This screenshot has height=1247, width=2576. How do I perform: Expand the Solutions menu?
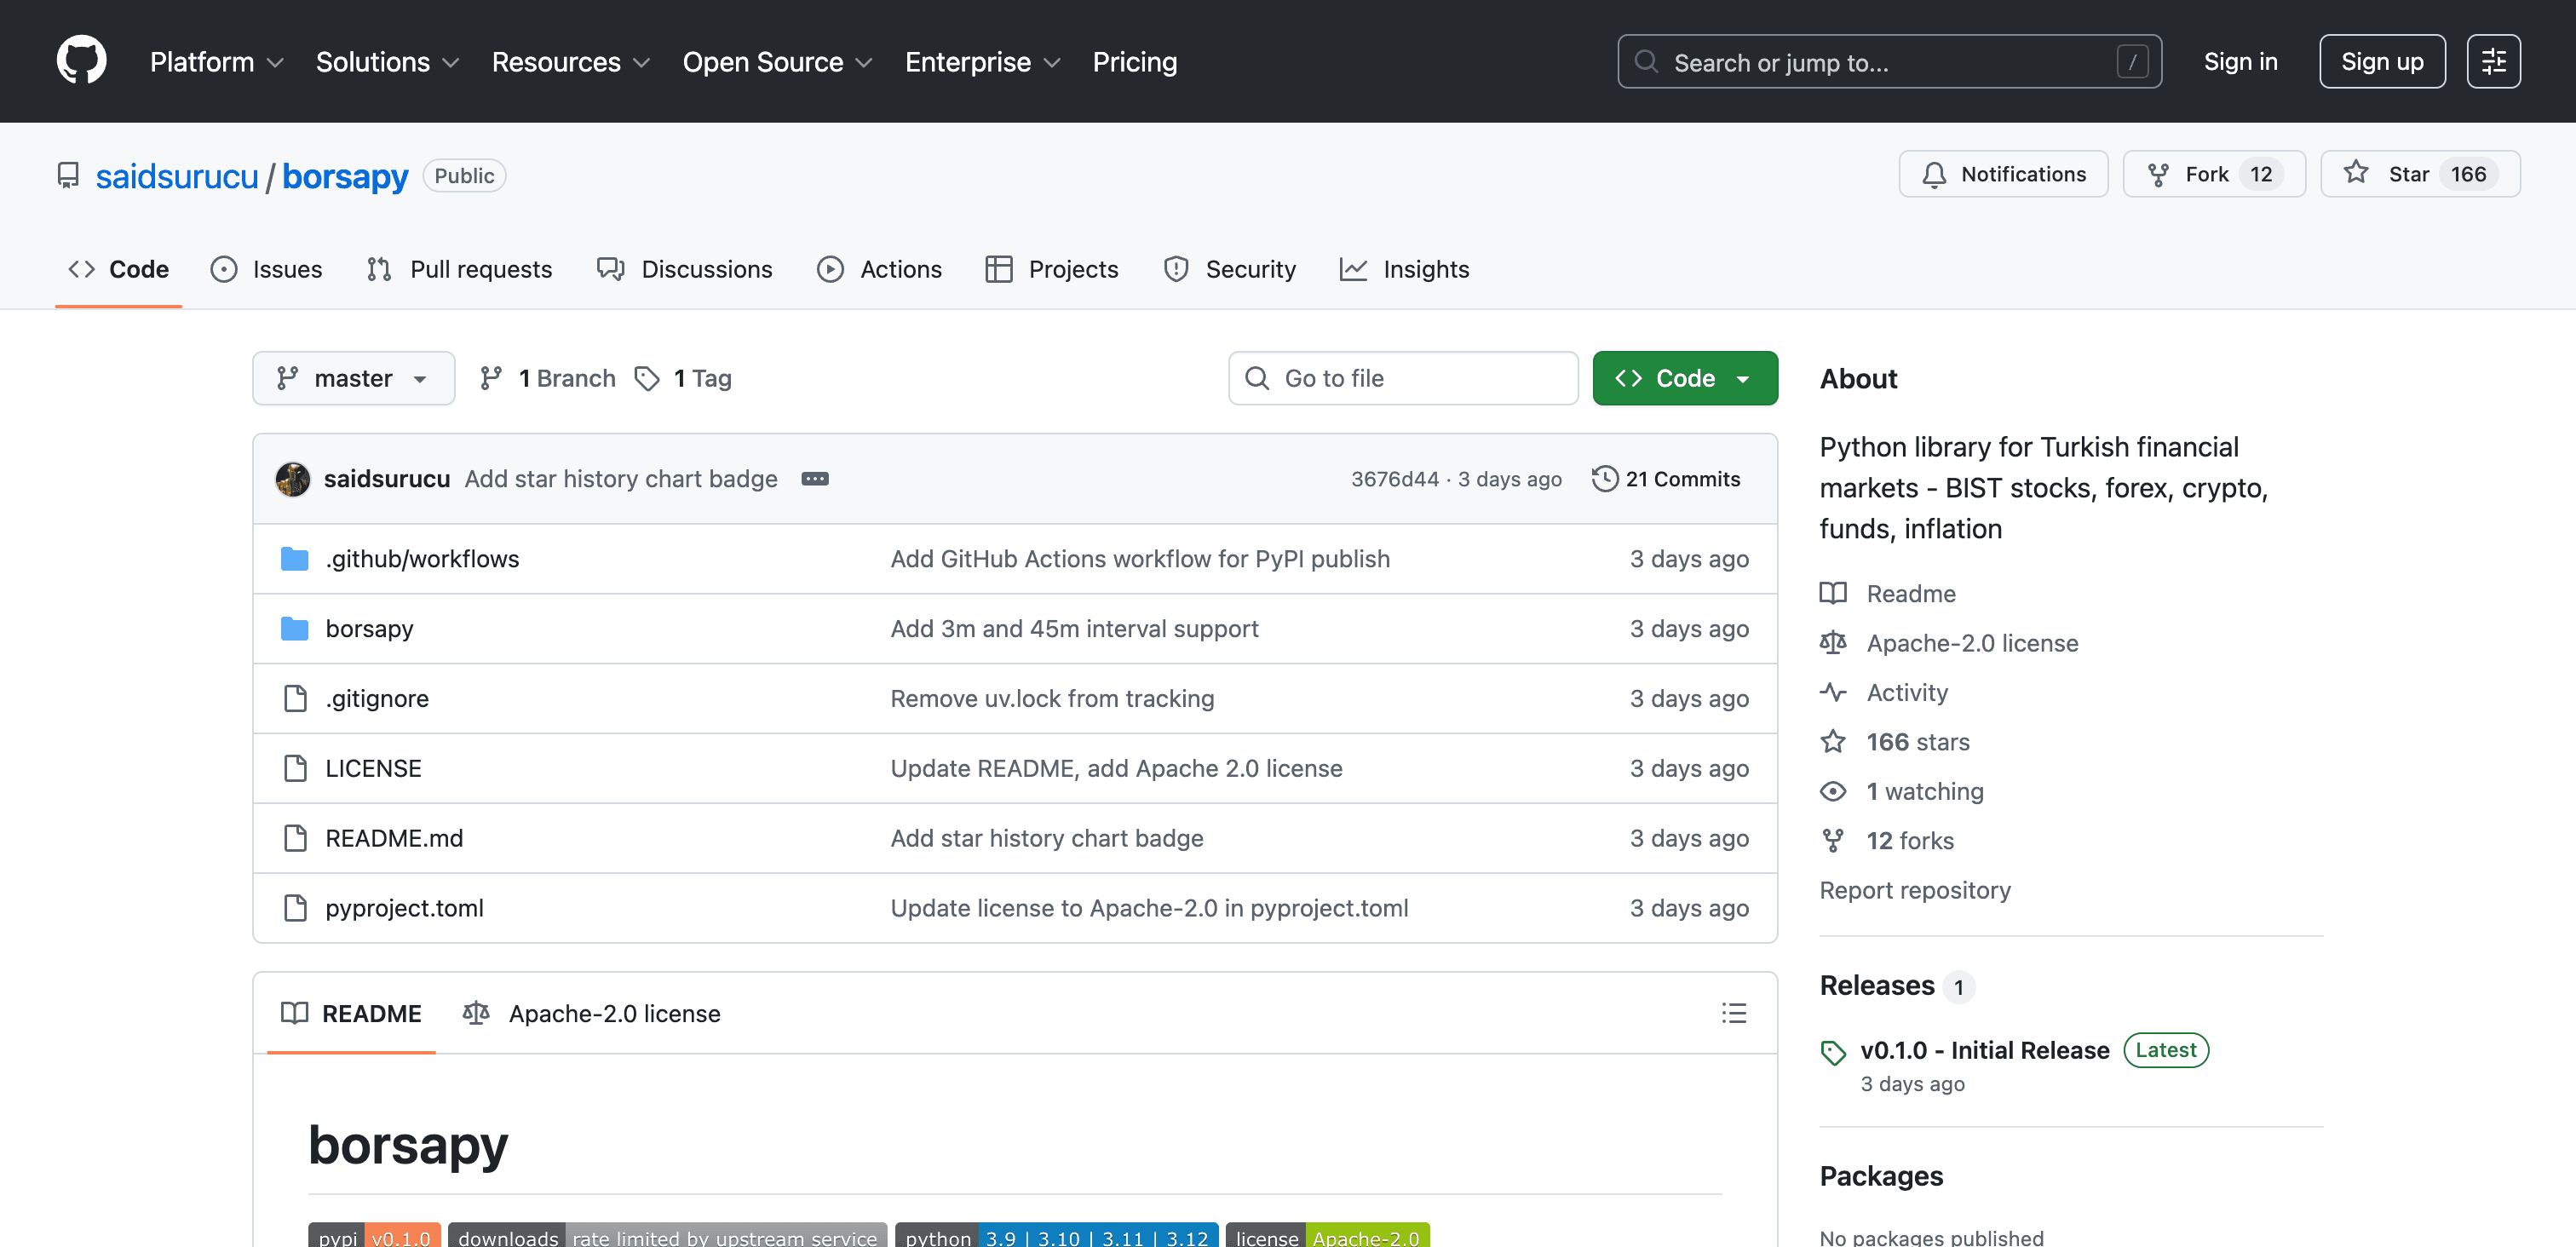click(388, 62)
